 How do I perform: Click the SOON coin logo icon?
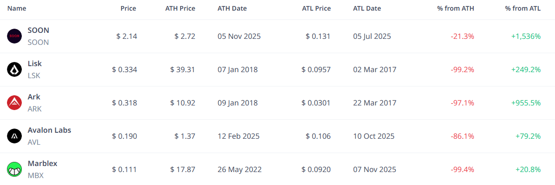tap(14, 36)
